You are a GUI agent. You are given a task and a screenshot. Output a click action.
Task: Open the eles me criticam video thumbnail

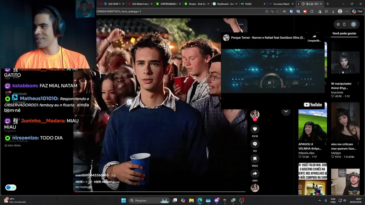[x=345, y=122]
